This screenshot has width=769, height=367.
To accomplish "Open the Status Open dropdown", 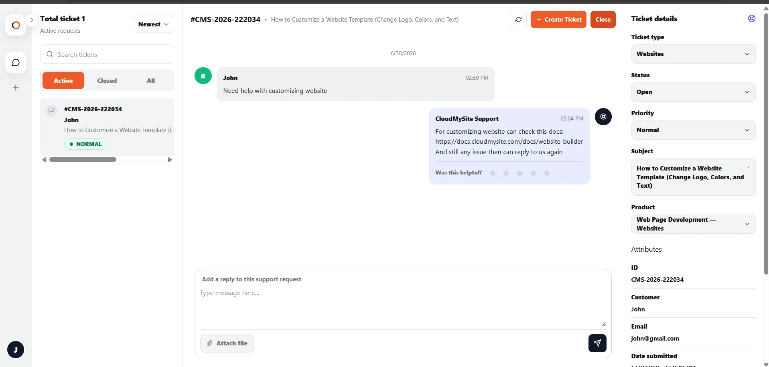I will (693, 92).
